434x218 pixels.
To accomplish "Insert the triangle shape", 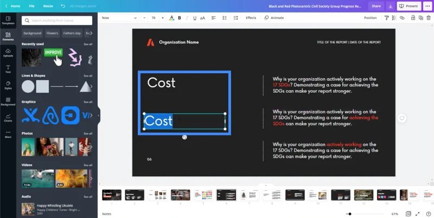I will tap(86, 87).
